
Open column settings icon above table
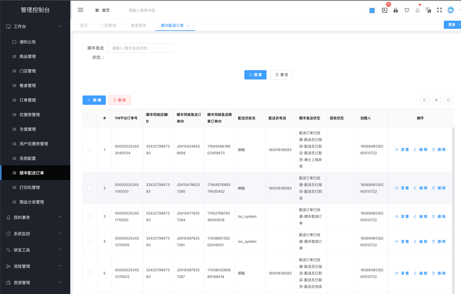[437, 100]
